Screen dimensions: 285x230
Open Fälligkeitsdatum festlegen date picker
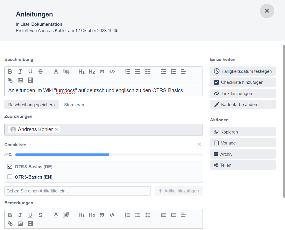click(243, 71)
